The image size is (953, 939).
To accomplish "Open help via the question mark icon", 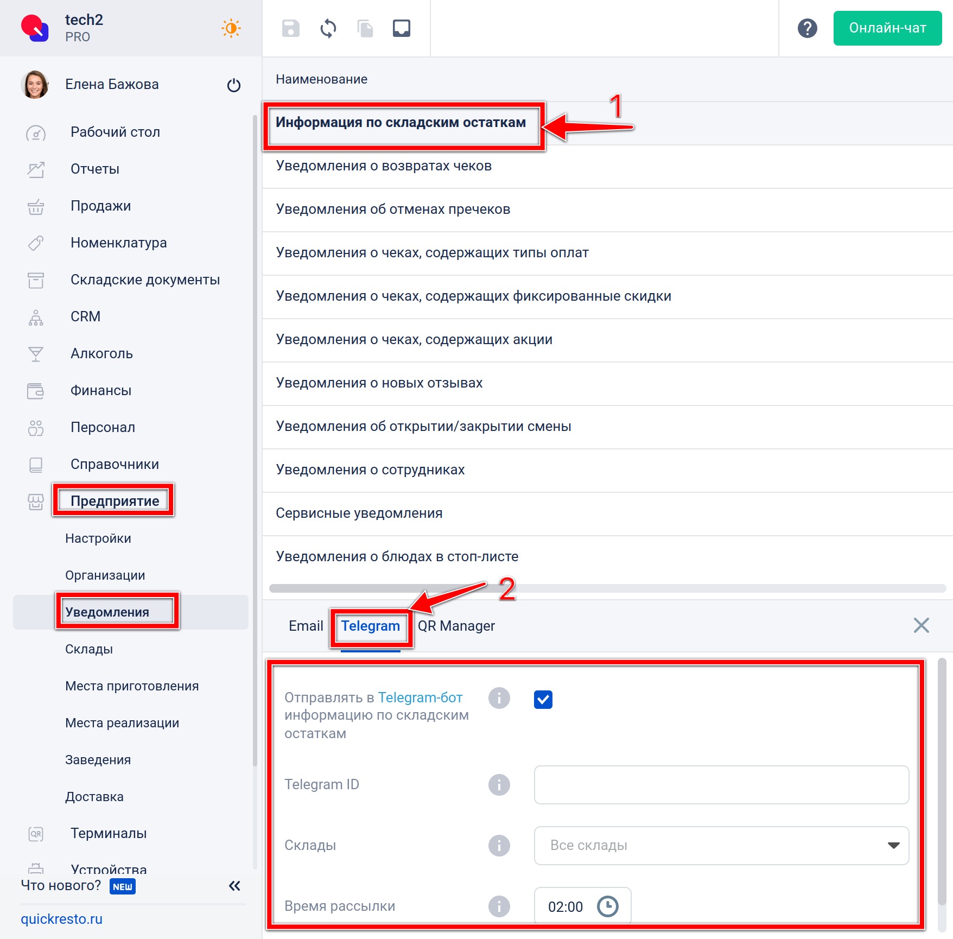I will (x=808, y=28).
